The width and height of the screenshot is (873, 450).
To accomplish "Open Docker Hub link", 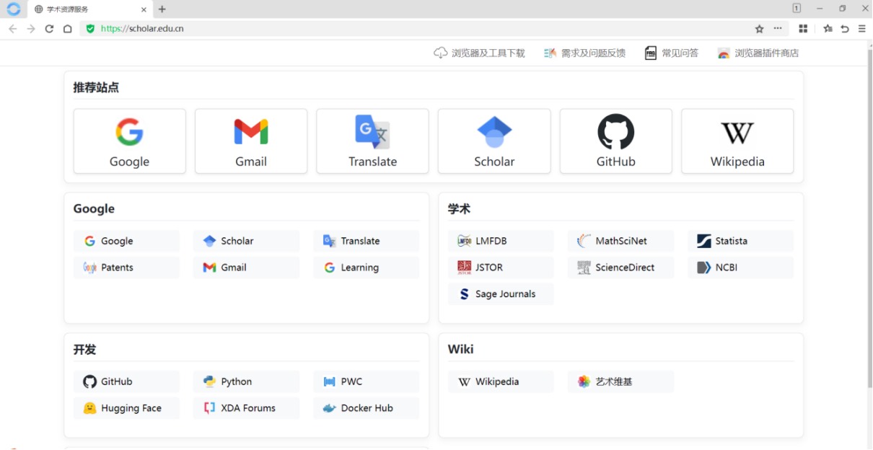I will click(367, 408).
